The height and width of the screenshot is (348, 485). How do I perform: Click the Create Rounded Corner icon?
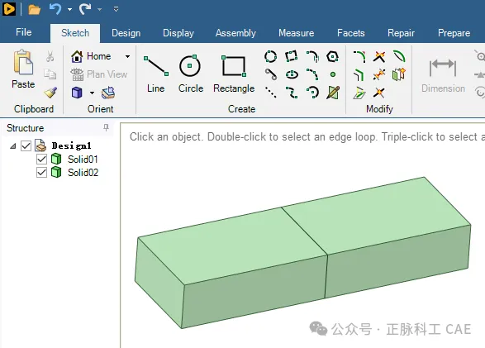pos(359,57)
